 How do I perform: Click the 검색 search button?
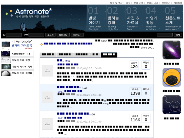pyautogui.click(x=178, y=35)
